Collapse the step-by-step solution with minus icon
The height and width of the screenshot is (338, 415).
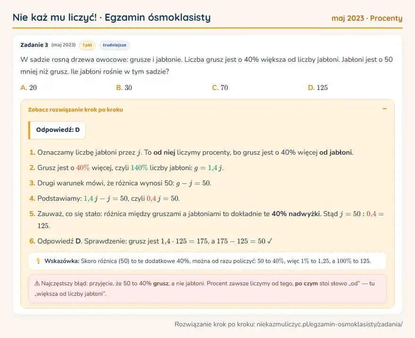click(x=384, y=109)
